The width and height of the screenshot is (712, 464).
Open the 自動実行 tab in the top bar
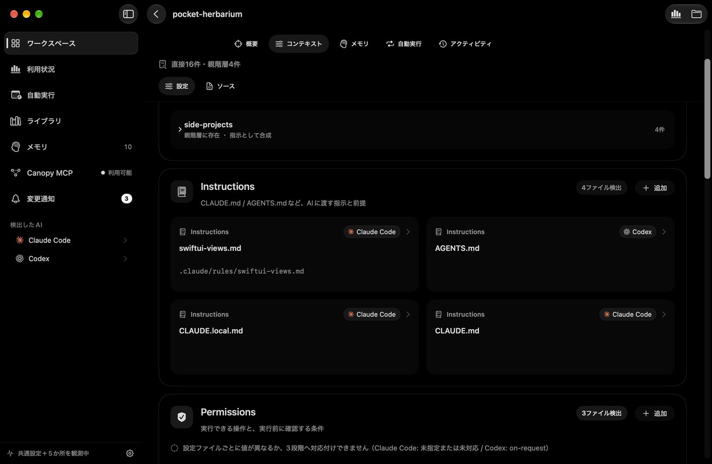[404, 44]
